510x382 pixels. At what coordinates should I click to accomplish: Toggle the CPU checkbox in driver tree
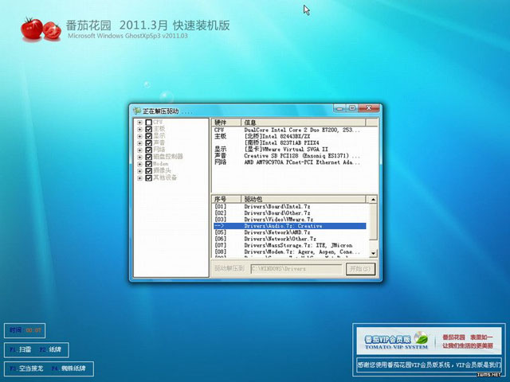tap(149, 122)
